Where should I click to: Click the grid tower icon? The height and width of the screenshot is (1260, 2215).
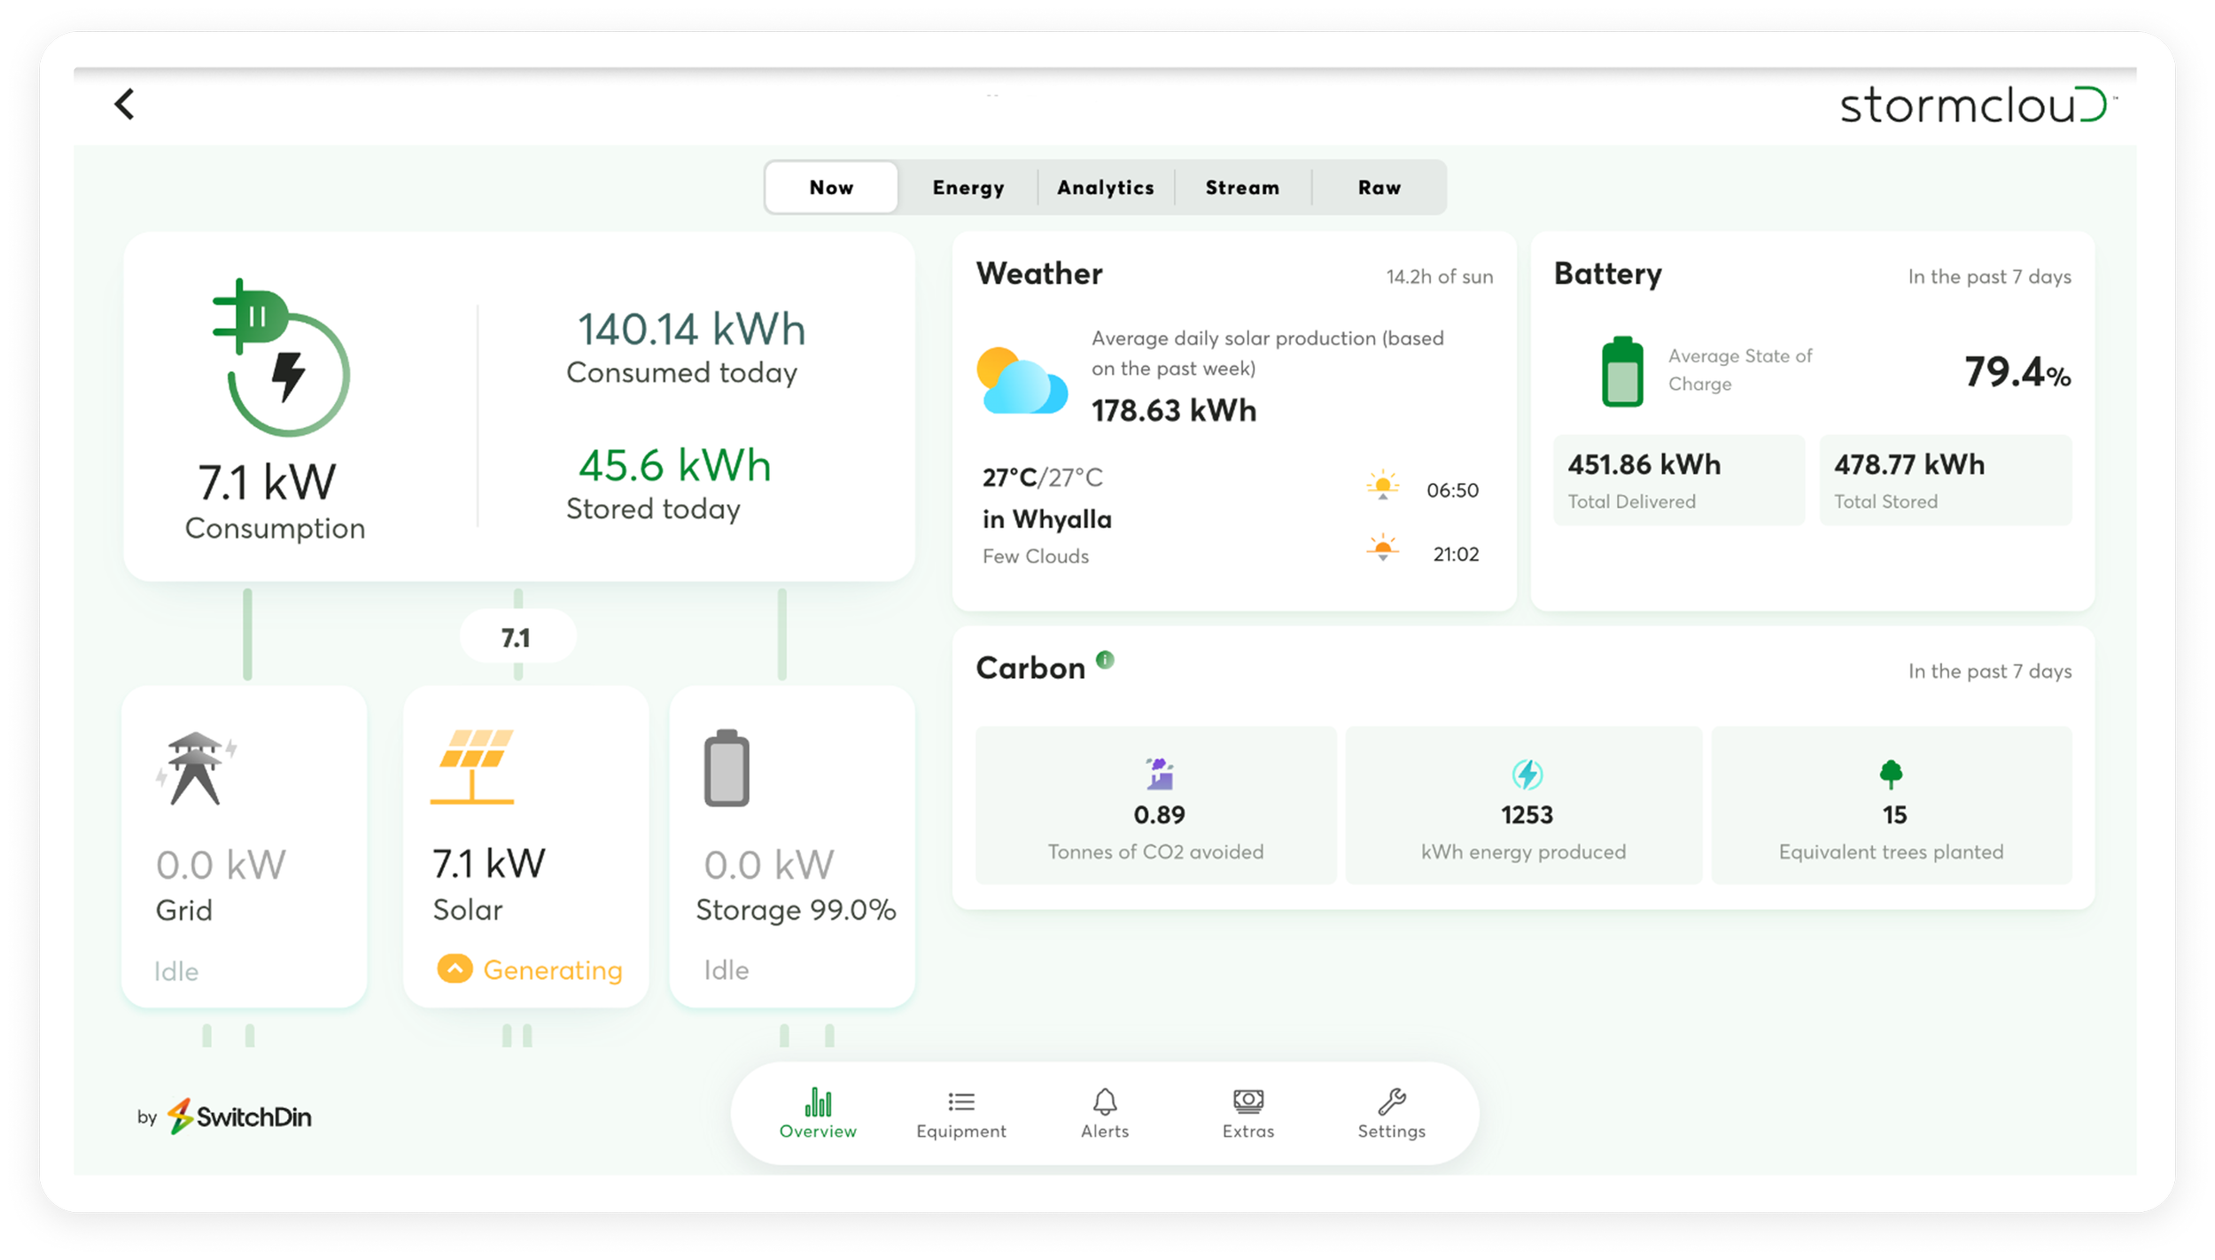pyautogui.click(x=197, y=769)
